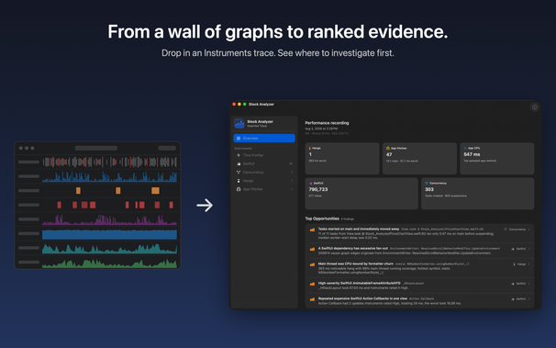Click the Concurrency sidebar icon
This screenshot has width=556, height=348.
[239, 172]
